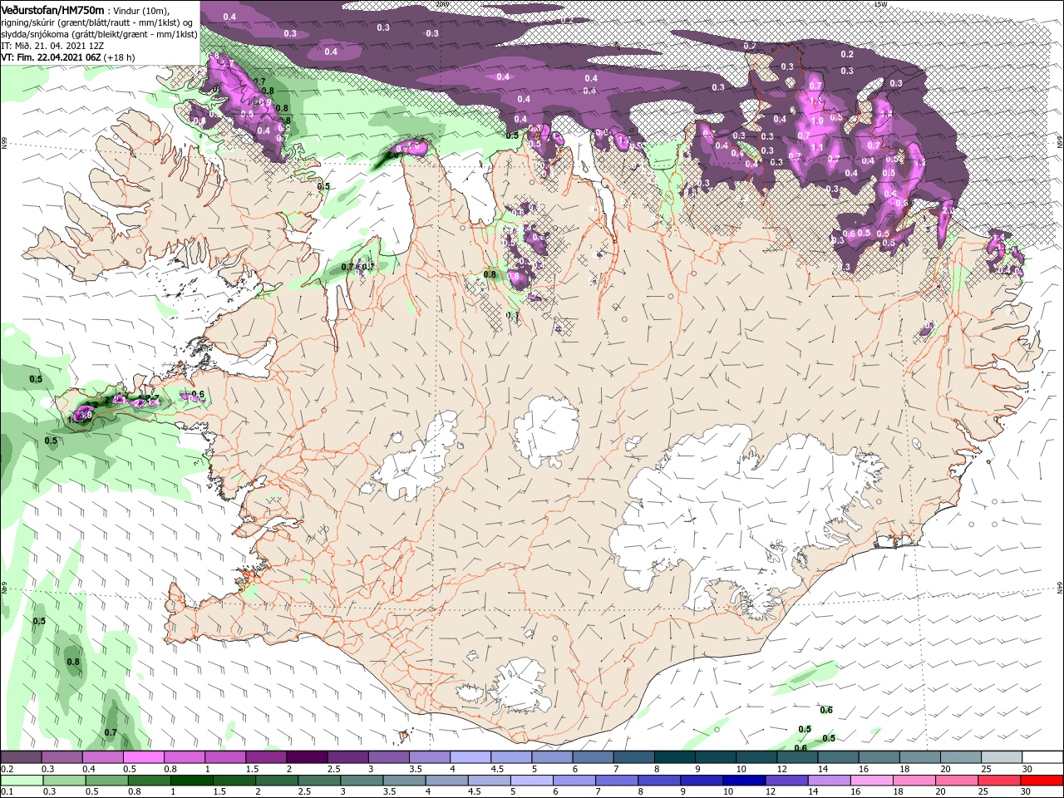Viewport: 1064px width, 798px height.
Task: Click the 0.8 rain value in southwest ocean
Action: 73,662
